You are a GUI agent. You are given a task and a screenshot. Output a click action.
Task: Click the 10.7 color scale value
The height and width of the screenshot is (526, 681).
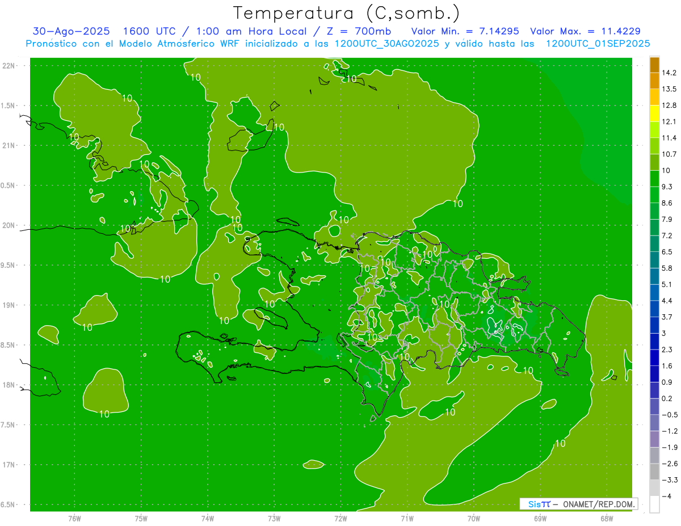[669, 154]
